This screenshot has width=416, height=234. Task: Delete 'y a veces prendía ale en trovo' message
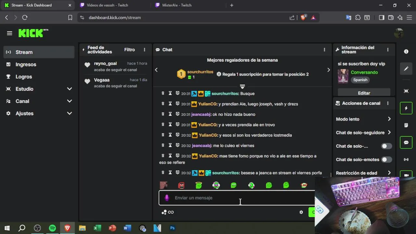(x=163, y=124)
